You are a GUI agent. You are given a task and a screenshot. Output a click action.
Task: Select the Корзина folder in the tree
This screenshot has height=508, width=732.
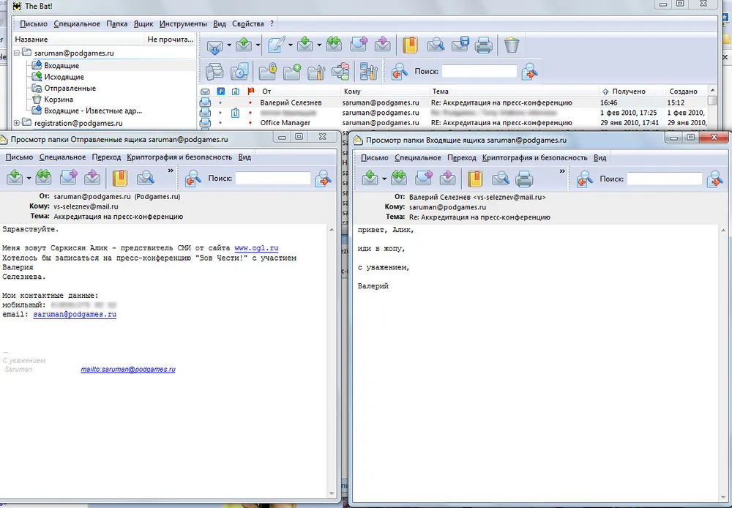[x=58, y=100]
